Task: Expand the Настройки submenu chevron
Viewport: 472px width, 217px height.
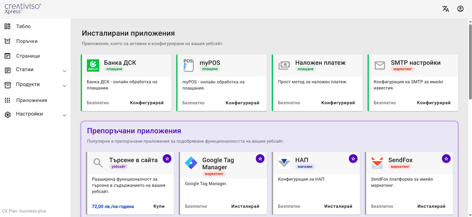Action: coord(64,115)
